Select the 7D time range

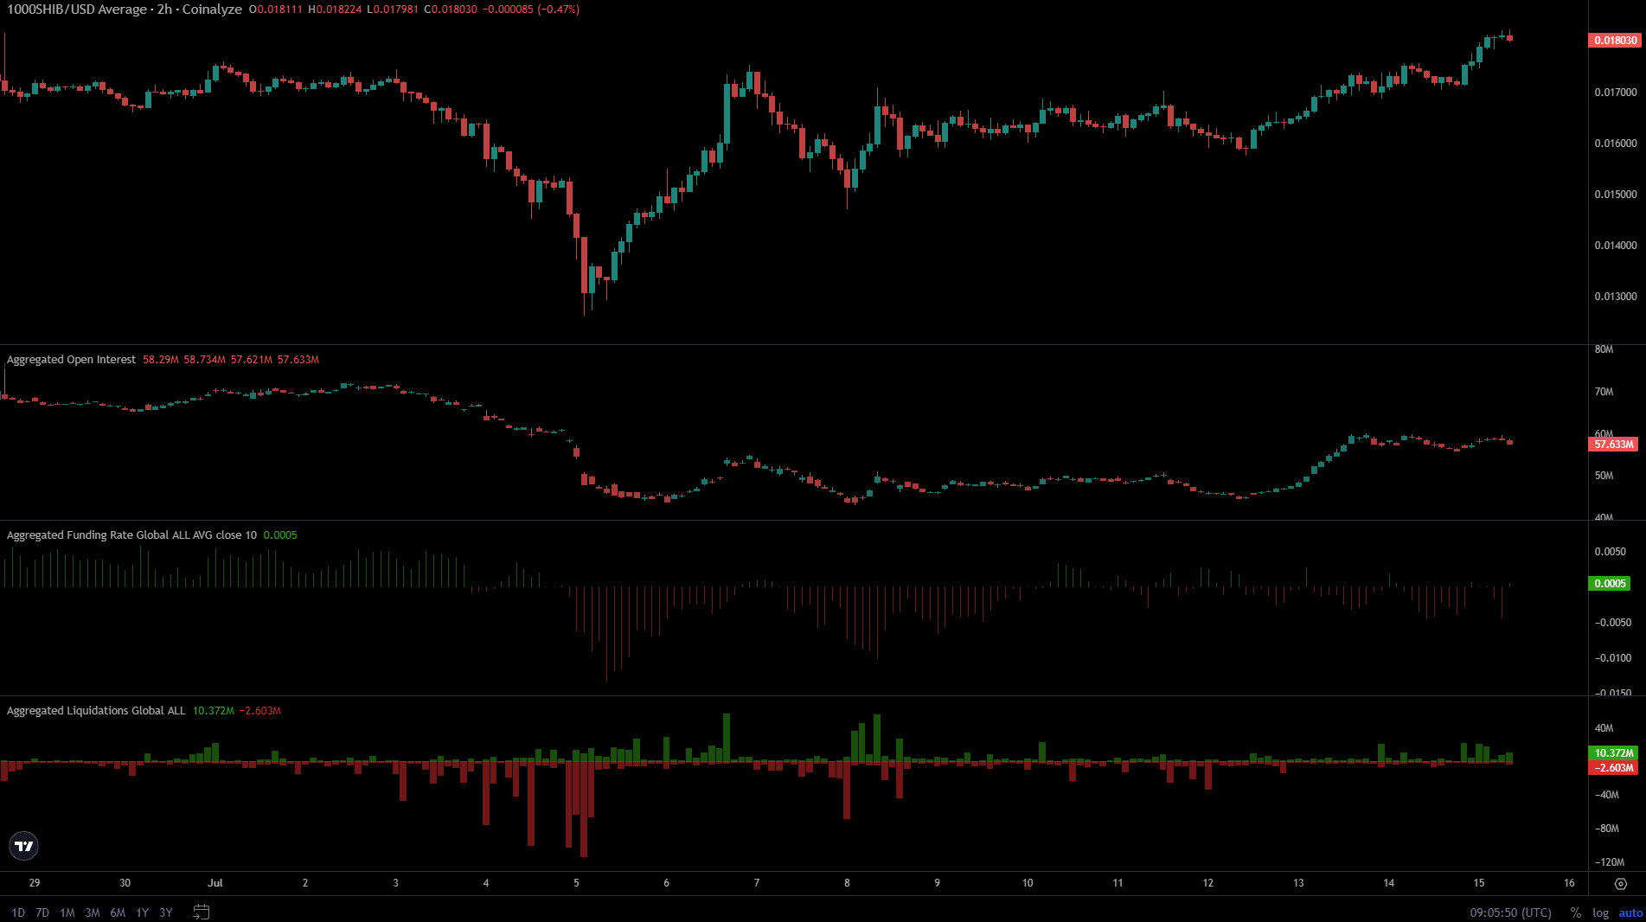pyautogui.click(x=42, y=912)
